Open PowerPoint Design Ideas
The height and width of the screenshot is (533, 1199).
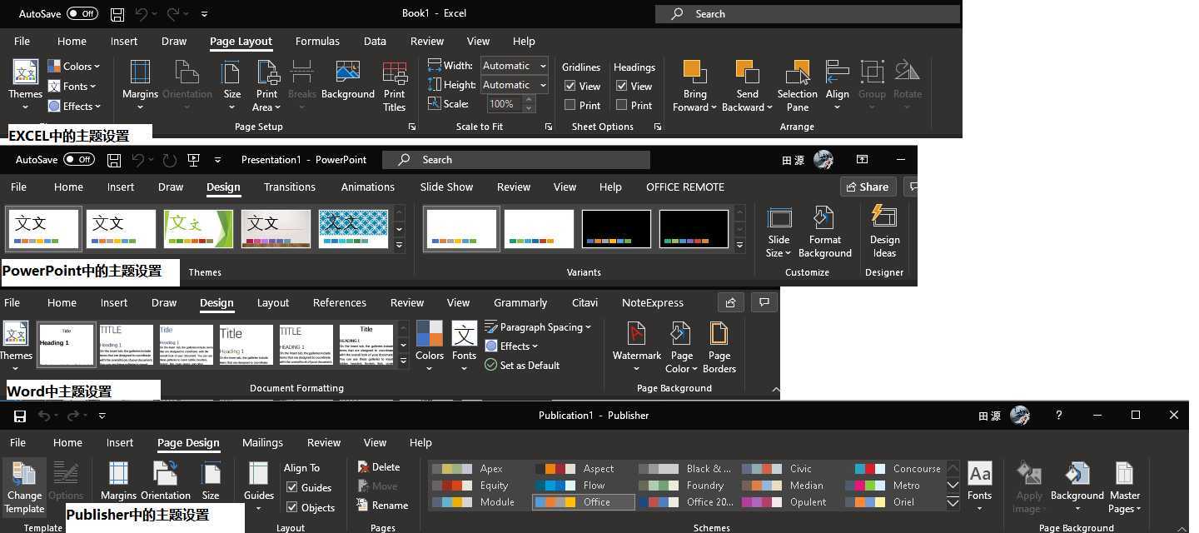884,232
